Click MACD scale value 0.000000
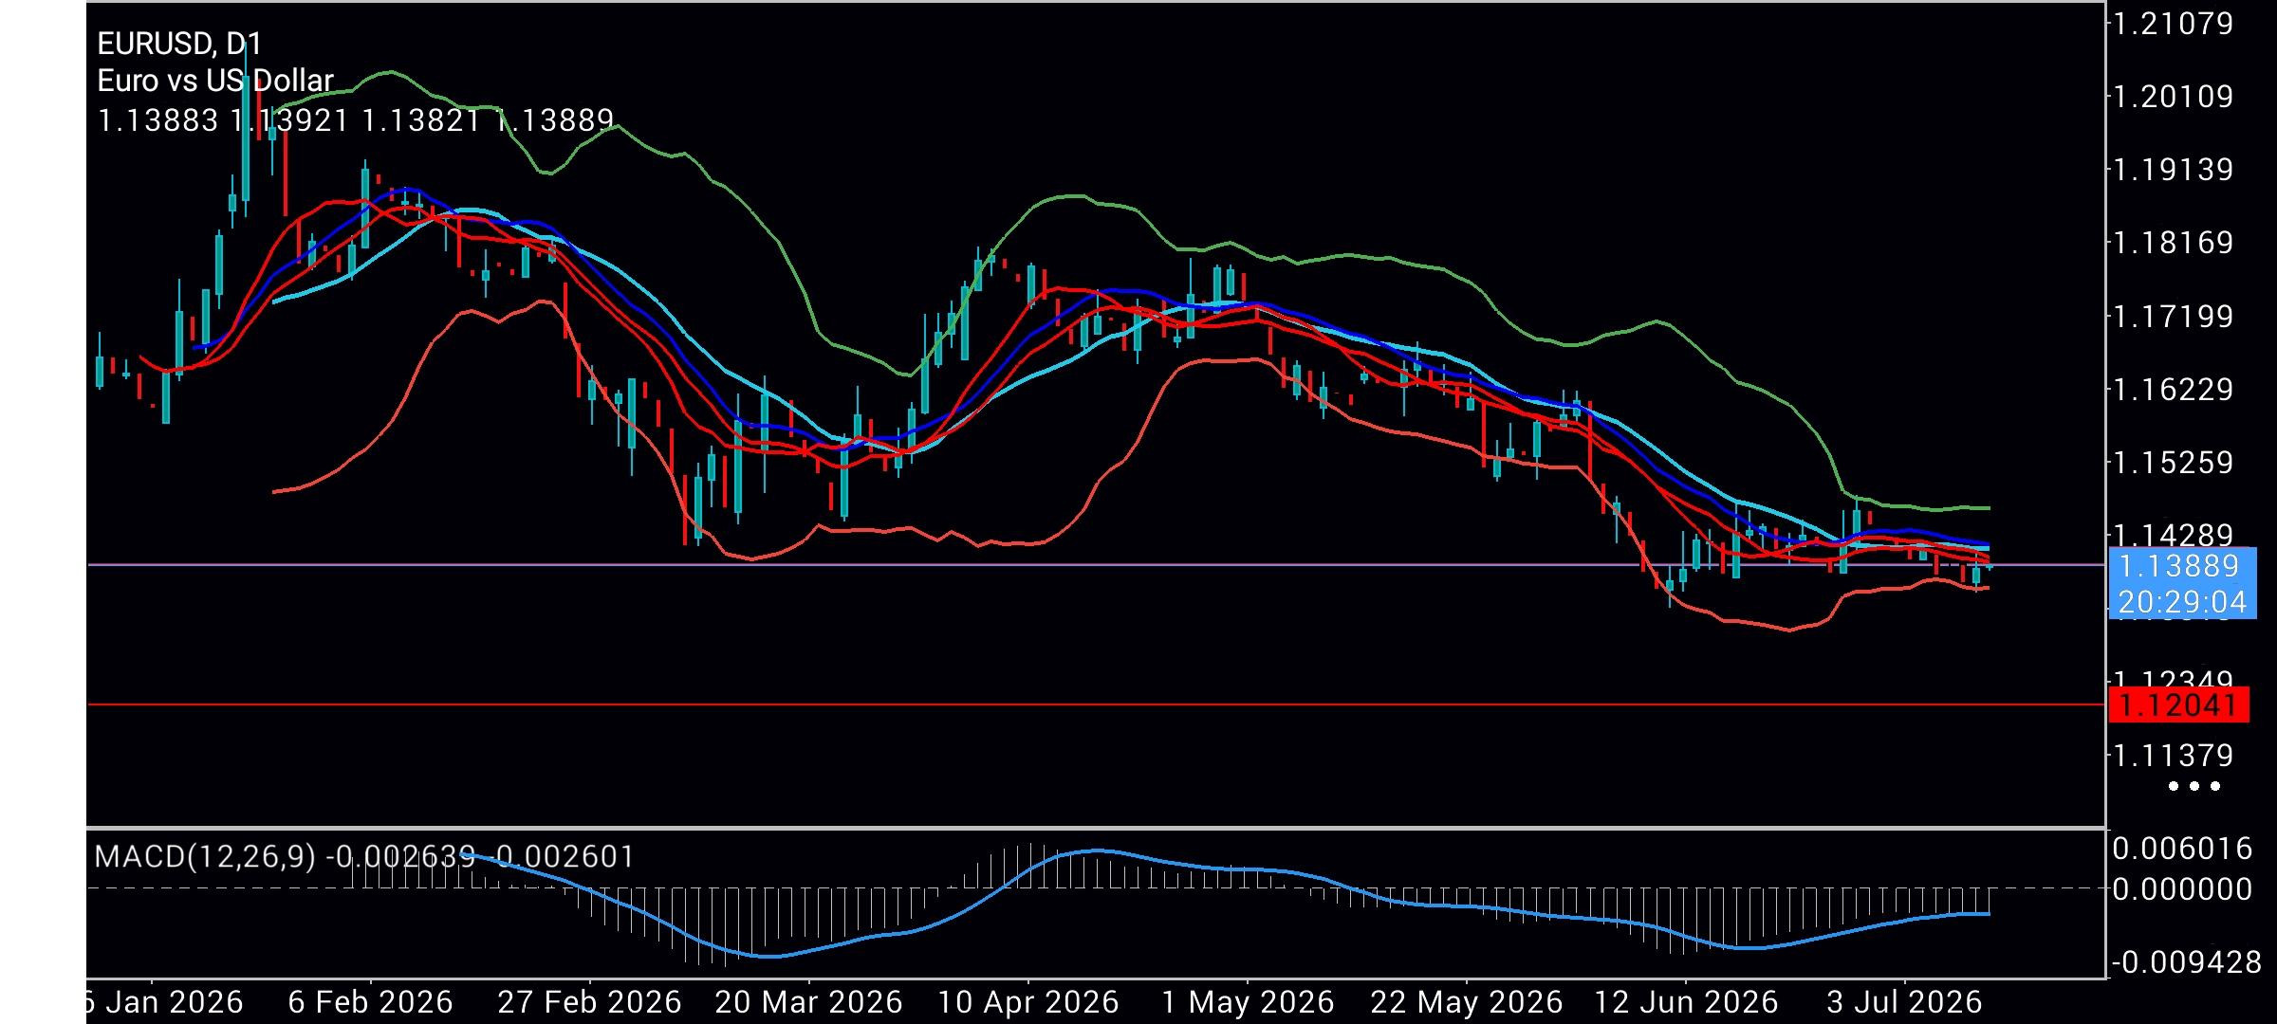The width and height of the screenshot is (2277, 1024). (x=2182, y=889)
